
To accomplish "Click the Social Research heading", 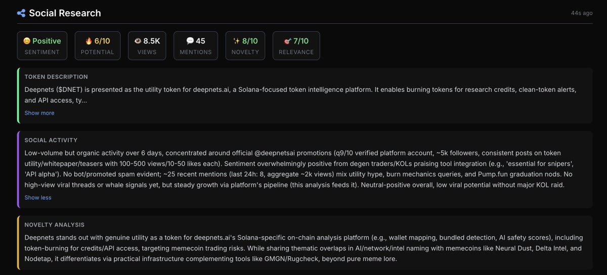I will click(x=65, y=13).
